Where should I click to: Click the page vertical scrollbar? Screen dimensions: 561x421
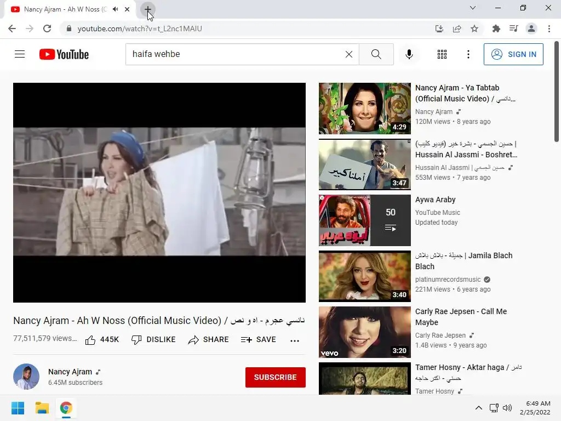pos(557,92)
